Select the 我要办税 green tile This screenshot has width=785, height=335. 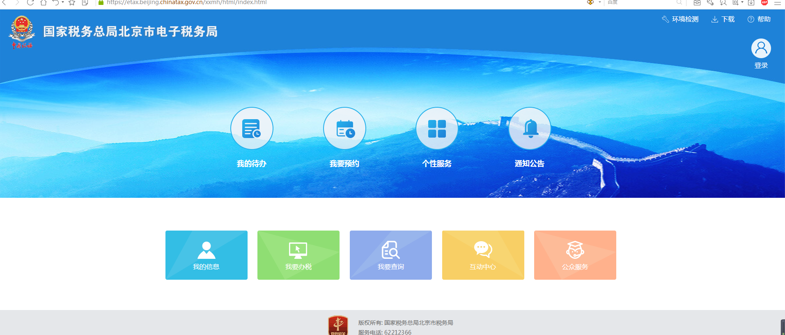[298, 255]
